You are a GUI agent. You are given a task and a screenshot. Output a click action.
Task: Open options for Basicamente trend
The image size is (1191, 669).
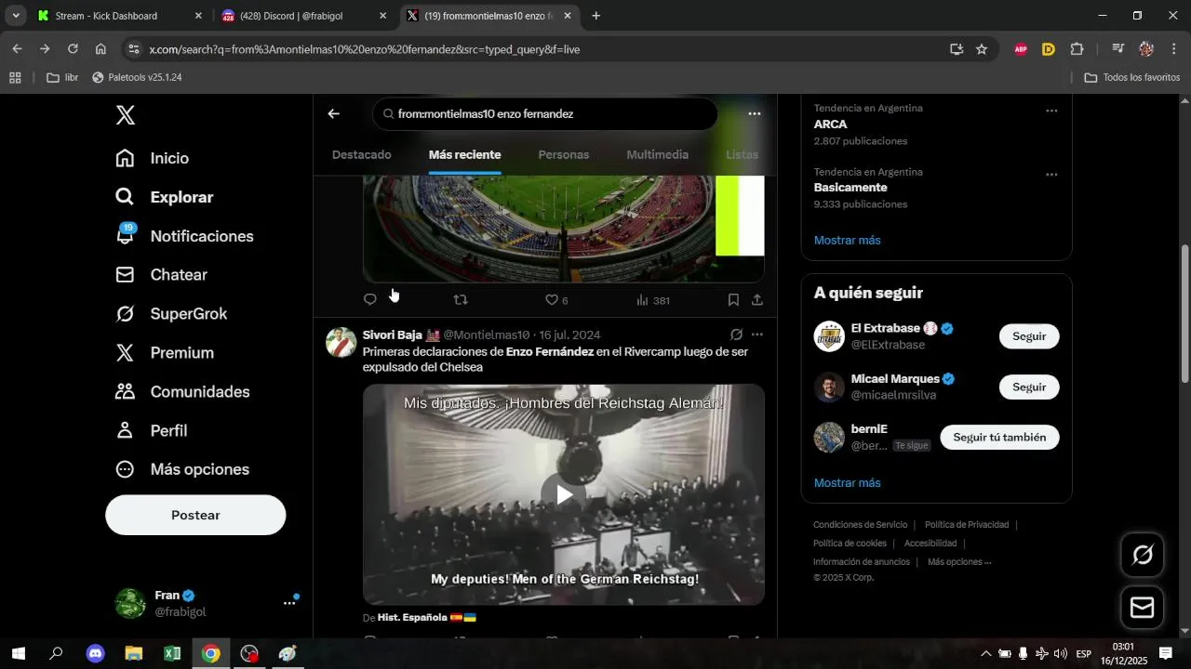tap(1051, 175)
